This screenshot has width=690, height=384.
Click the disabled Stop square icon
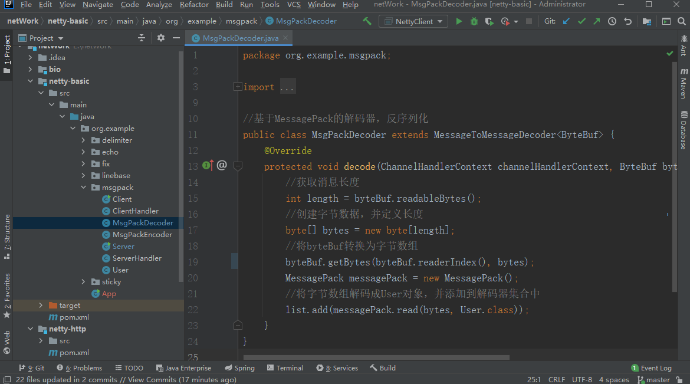click(x=529, y=21)
